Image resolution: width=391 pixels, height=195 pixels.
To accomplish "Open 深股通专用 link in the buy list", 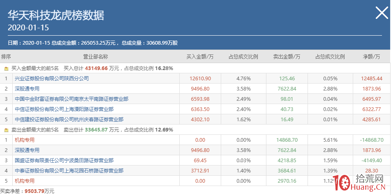I will pos(27,88).
